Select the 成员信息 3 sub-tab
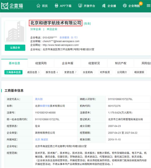Screen dimensions: 151x168 [33, 72]
